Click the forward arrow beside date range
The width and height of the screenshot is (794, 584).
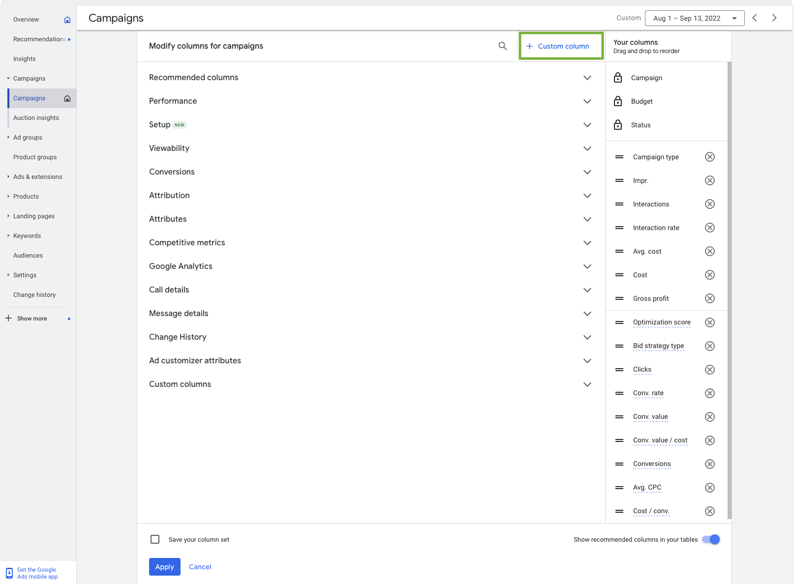(x=774, y=18)
